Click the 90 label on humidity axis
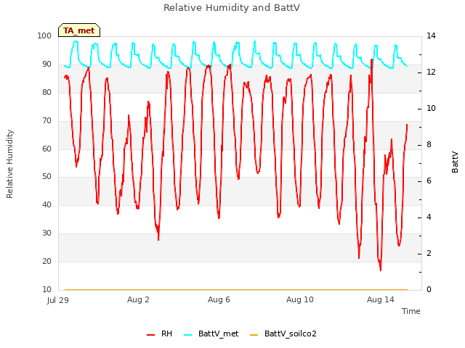The width and height of the screenshot is (465, 348). tap(46, 65)
